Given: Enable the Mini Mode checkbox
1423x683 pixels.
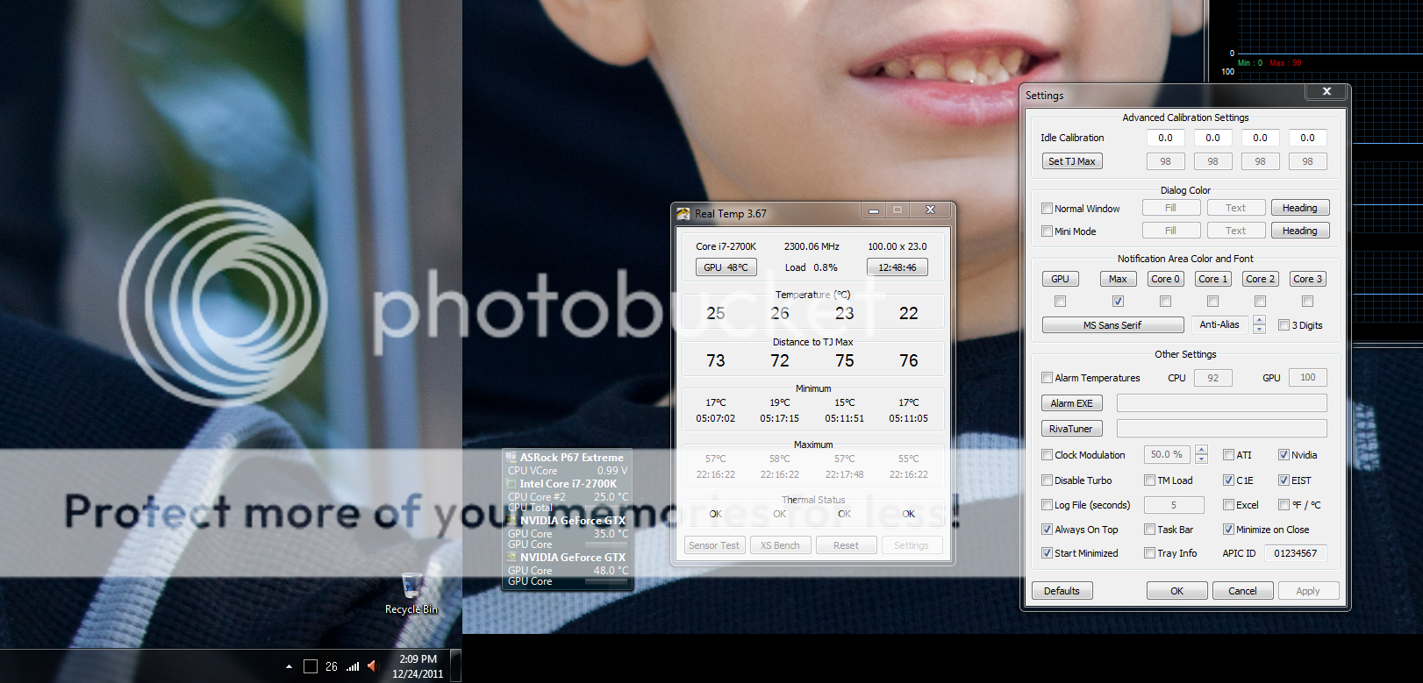Looking at the screenshot, I should click(x=1047, y=231).
